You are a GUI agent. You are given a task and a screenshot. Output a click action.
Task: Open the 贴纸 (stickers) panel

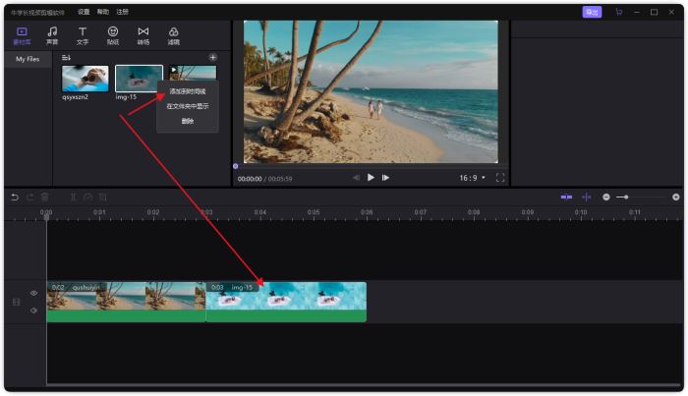pyautogui.click(x=113, y=35)
